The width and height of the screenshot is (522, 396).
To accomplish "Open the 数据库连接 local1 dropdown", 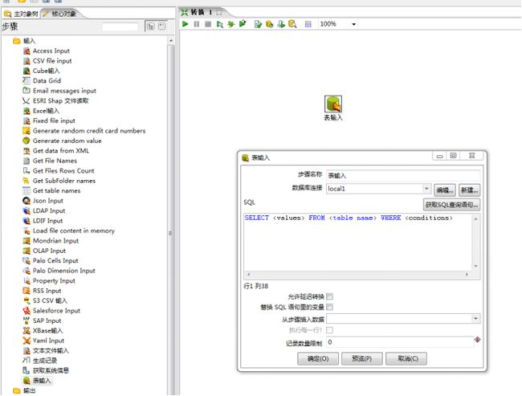I will click(426, 189).
